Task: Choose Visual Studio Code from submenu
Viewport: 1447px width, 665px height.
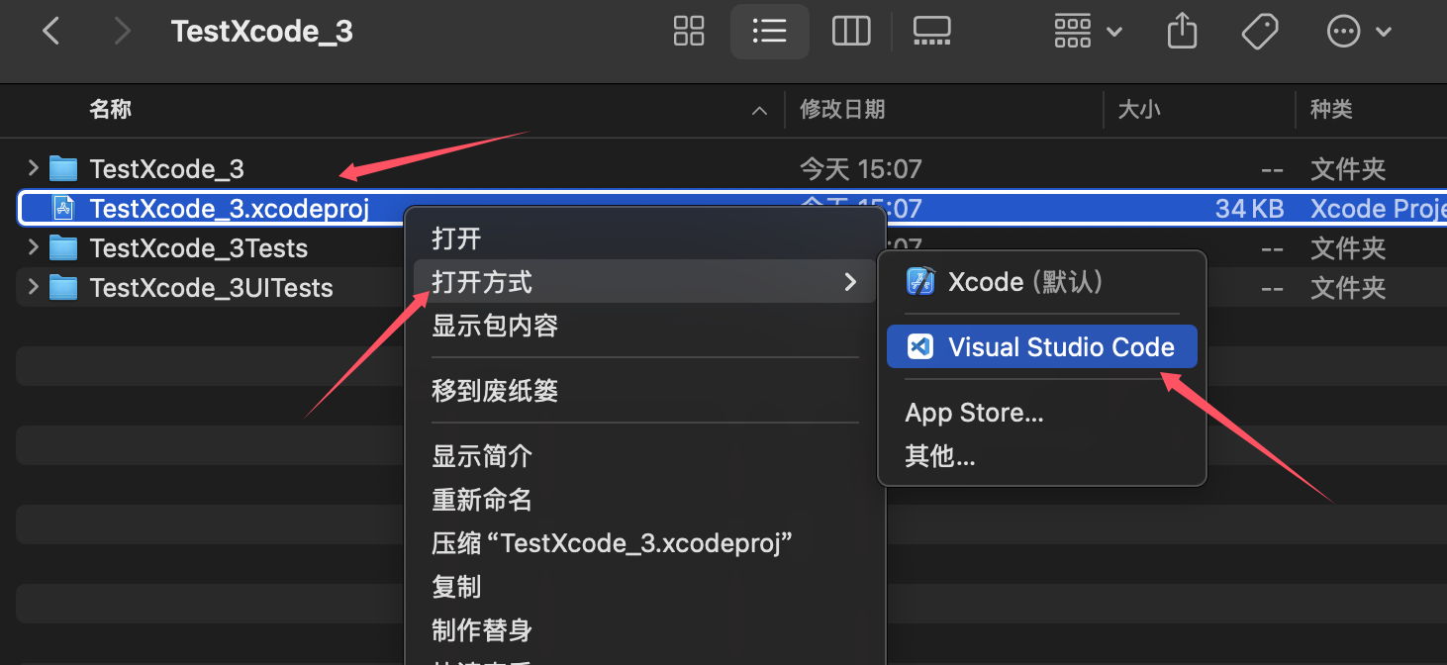Action: tap(1042, 346)
